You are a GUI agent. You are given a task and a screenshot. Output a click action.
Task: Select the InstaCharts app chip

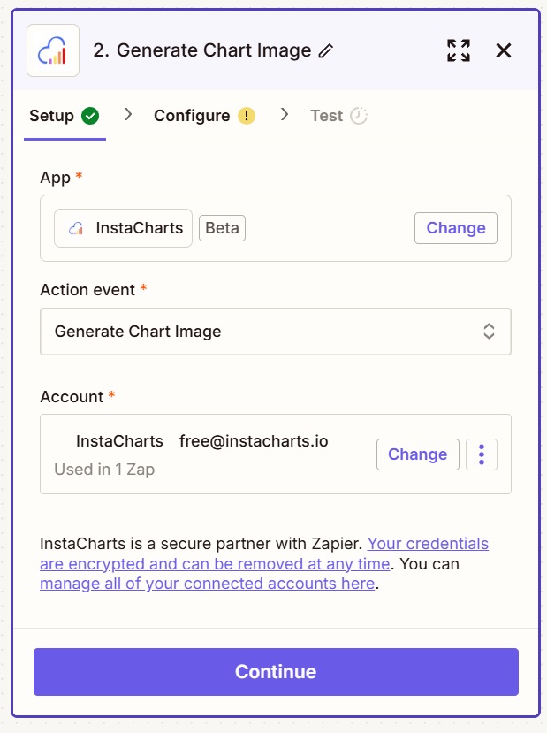(124, 228)
